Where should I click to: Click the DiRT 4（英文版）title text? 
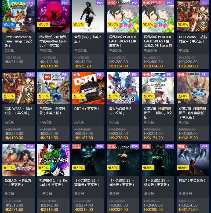tap(87, 109)
